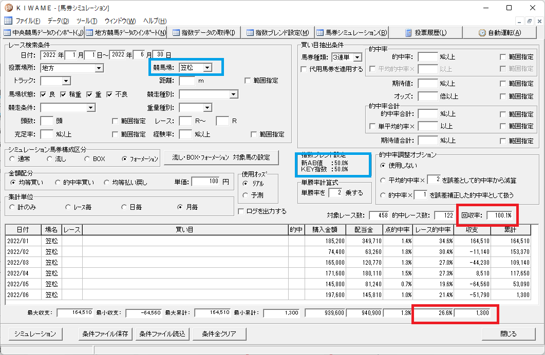Screen dimensions: 545x355
Task: Enable ログを出力する checkbox
Action: 241,211
